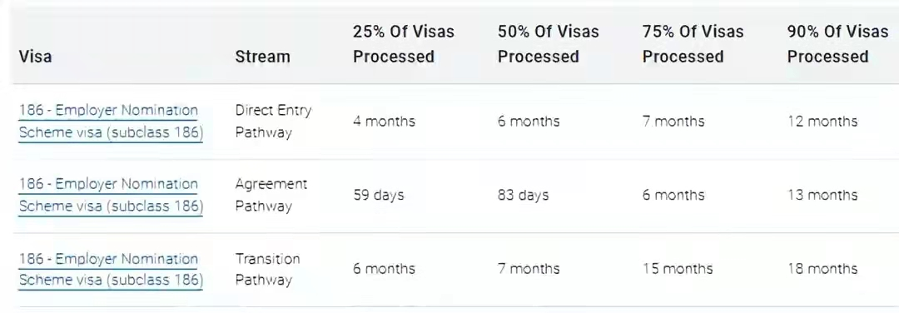
Task: Click the 59 days cell
Action: tap(379, 196)
